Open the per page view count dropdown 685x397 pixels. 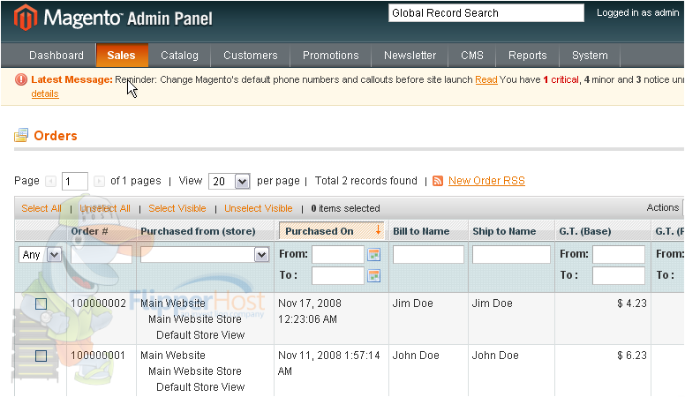click(x=230, y=181)
